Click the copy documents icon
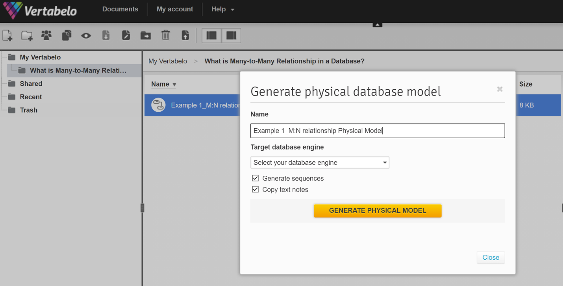The height and width of the screenshot is (286, 563). tap(67, 35)
